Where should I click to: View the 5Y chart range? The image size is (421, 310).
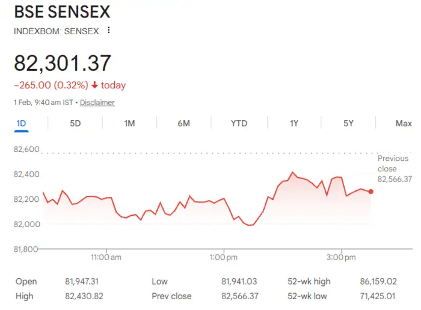pos(348,124)
